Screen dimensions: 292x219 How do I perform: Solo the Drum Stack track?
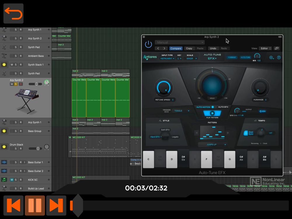click(x=16, y=149)
